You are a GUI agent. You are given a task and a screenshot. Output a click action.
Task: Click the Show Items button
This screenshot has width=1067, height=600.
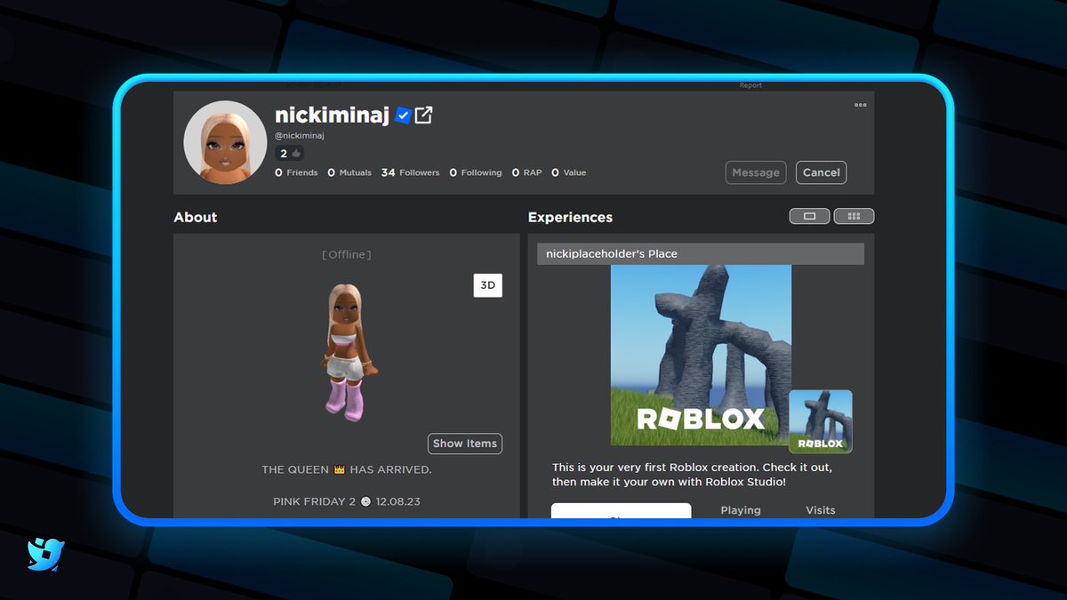465,444
